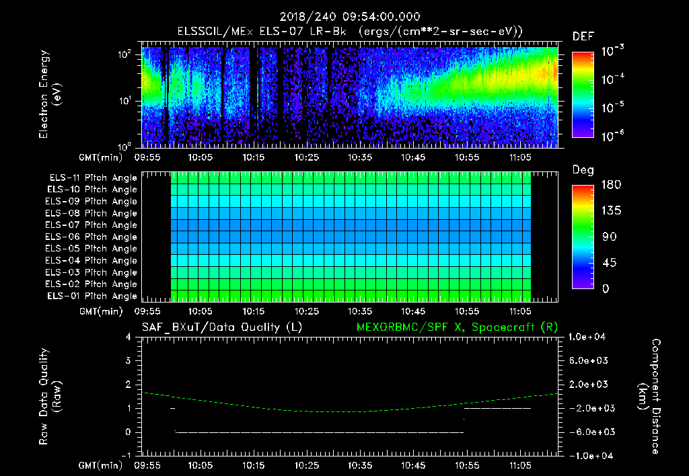Viewport: 689px width, 476px height.
Task: Click the 45 value on Deg scale
Action: click(609, 263)
